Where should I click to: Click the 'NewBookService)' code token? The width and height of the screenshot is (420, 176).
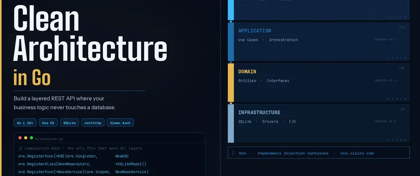(132, 172)
